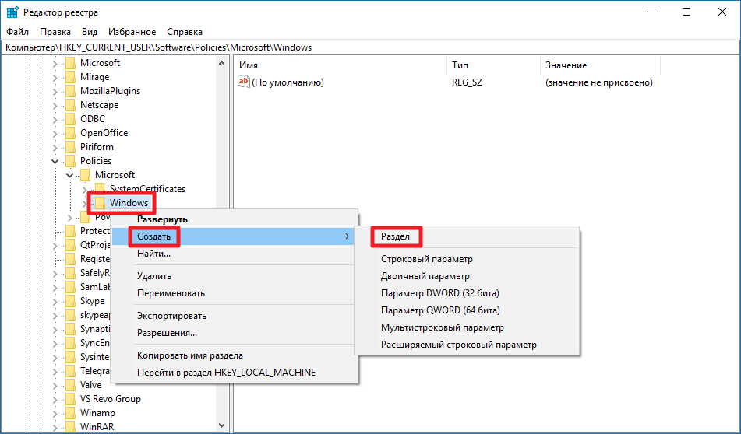Image resolution: width=741 pixels, height=434 pixels.
Task: Click the REG_SZ type cell
Action: click(467, 82)
